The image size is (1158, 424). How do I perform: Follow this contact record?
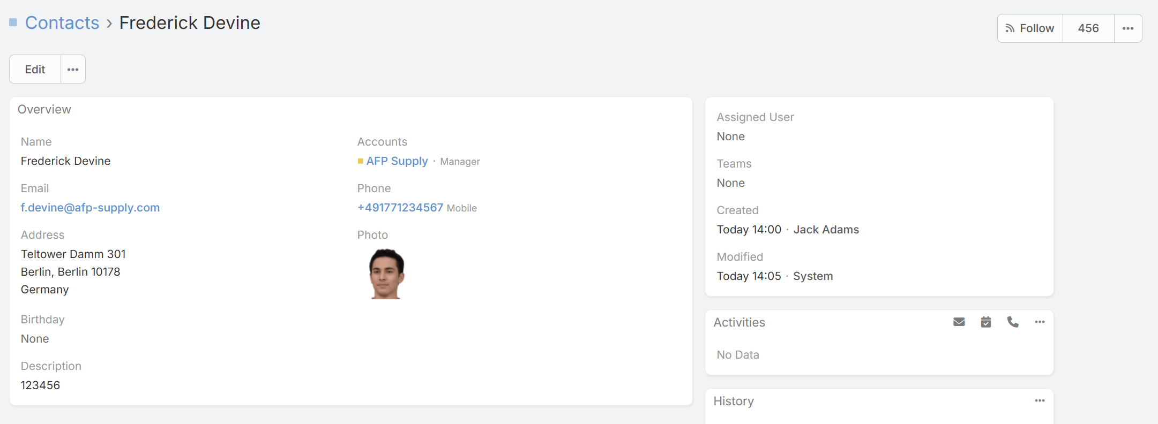[1030, 28]
